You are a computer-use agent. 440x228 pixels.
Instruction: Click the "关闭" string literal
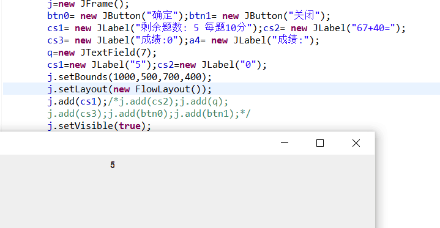click(x=304, y=16)
